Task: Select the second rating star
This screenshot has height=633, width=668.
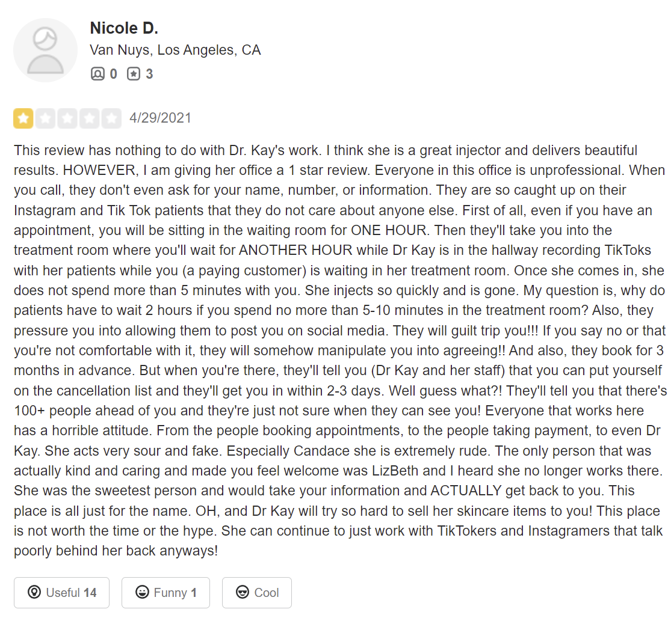Action: [x=46, y=118]
